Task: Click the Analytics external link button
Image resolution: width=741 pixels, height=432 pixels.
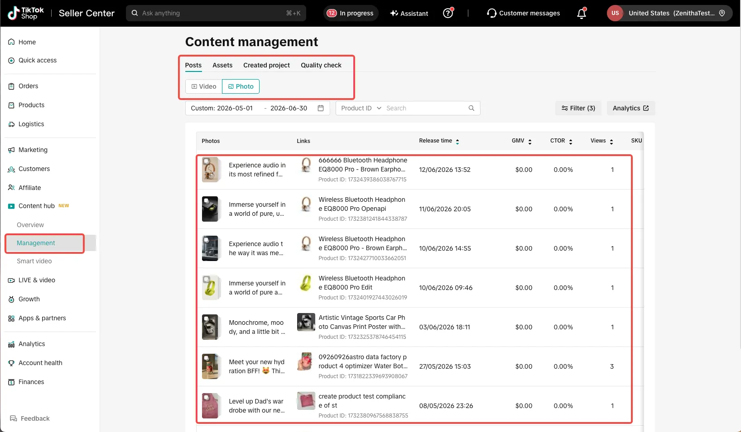Action: coord(631,108)
